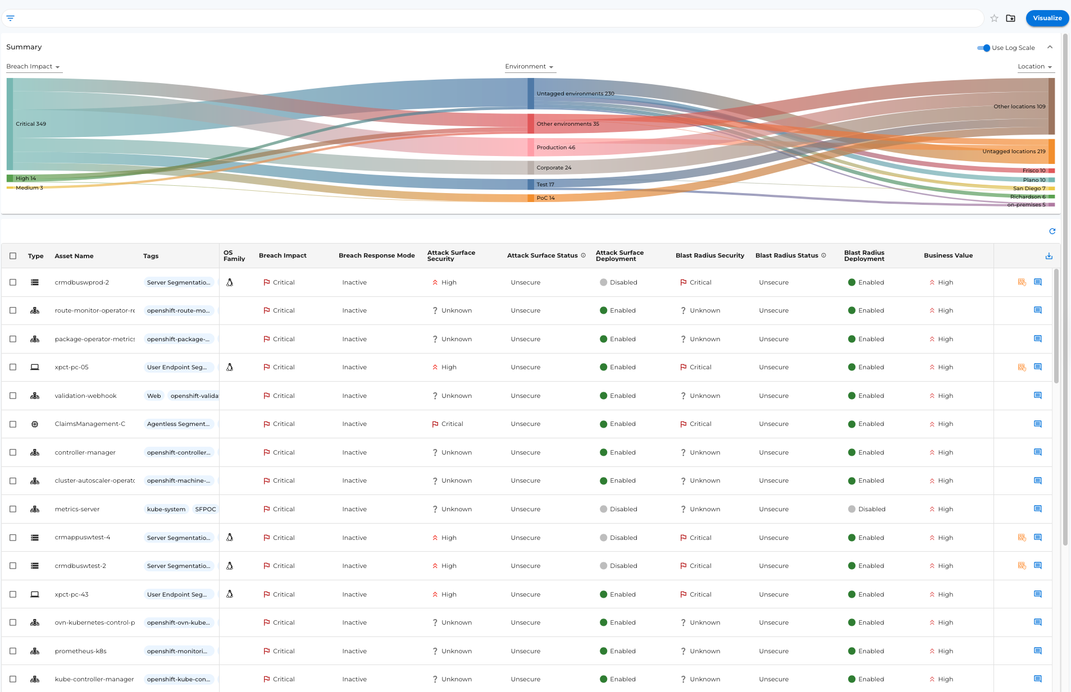This screenshot has width=1071, height=692.
Task: Click the Attack Surface Status info tooltip
Action: [583, 255]
